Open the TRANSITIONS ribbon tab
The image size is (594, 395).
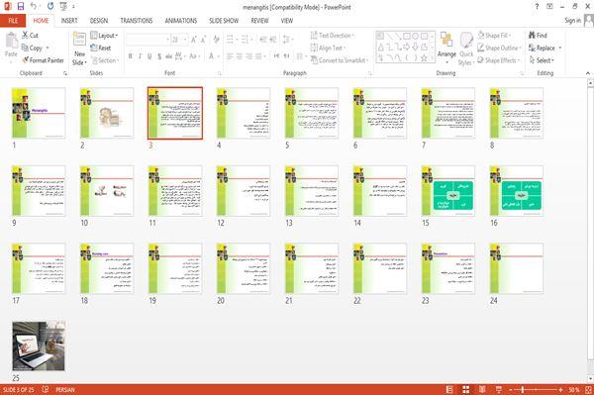(x=137, y=21)
